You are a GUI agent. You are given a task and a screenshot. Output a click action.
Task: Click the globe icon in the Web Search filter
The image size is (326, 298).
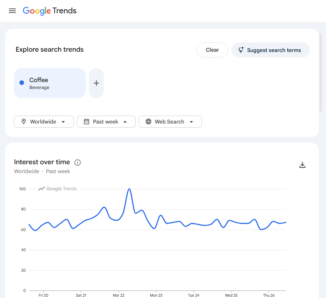click(148, 121)
